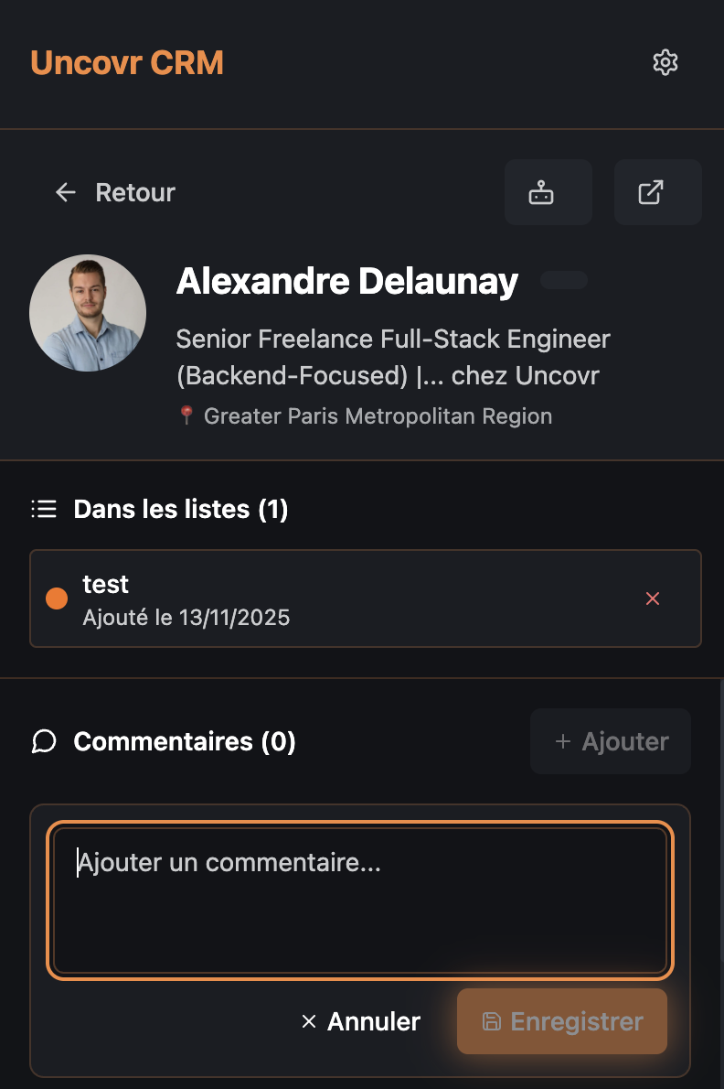The width and height of the screenshot is (724, 1089).
Task: Click the floppy disk icon on Enregistrer
Action: coord(491,1021)
